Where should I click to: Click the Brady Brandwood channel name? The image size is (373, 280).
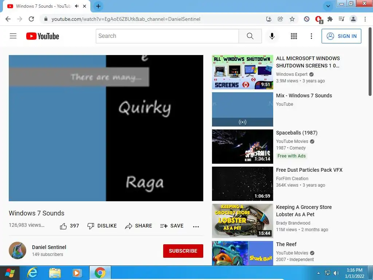(293, 223)
